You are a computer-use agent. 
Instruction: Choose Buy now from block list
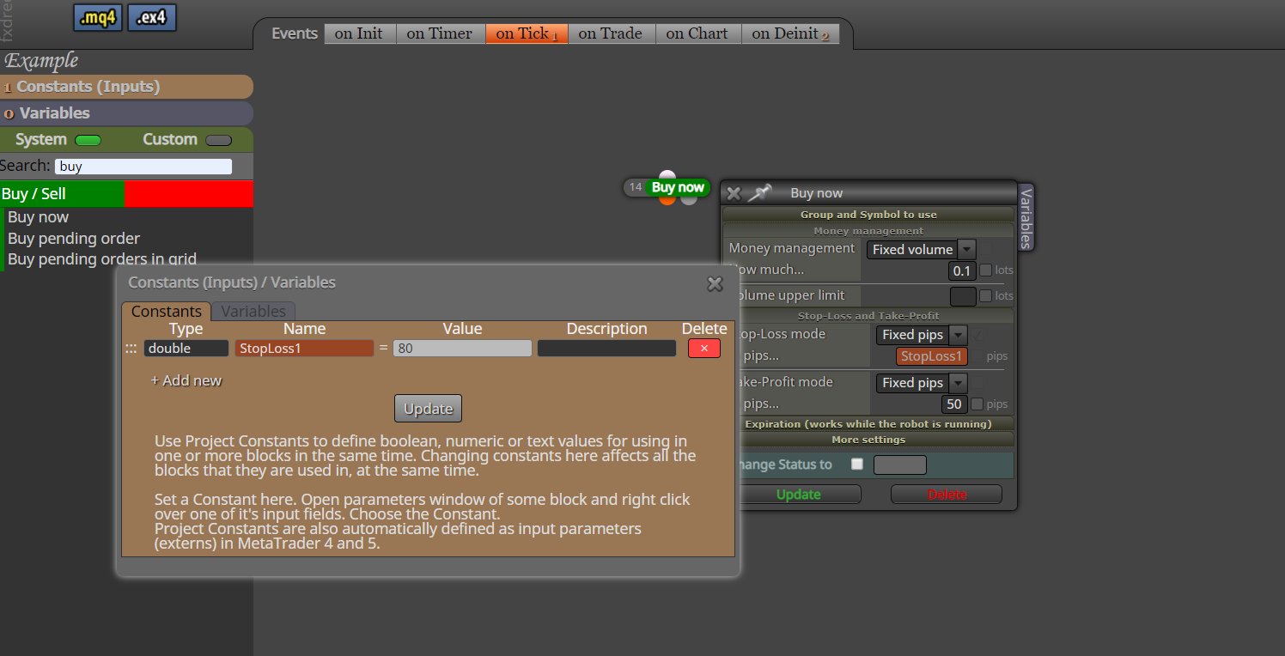39,217
